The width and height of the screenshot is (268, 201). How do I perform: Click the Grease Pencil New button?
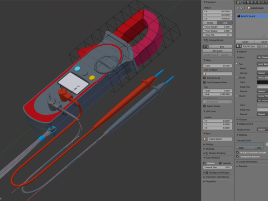pos(221,47)
